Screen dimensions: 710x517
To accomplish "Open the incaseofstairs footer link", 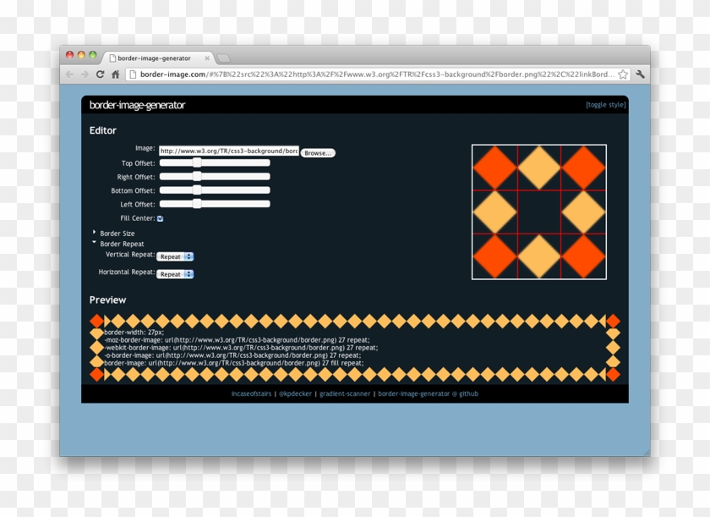I will (x=252, y=393).
